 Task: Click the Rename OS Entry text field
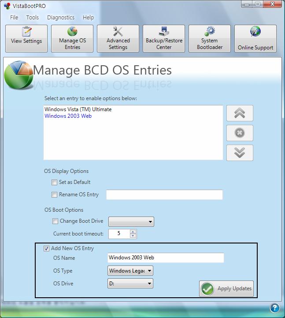tap(164, 195)
